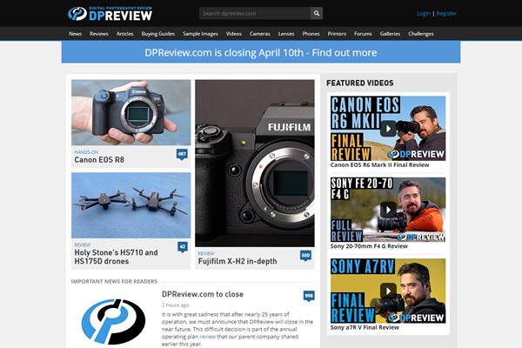The image size is (522, 348).
Task: Open the Lenses menu
Action: [286, 34]
